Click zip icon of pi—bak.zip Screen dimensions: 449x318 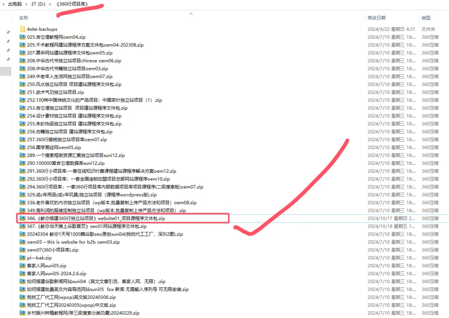(x=22, y=258)
